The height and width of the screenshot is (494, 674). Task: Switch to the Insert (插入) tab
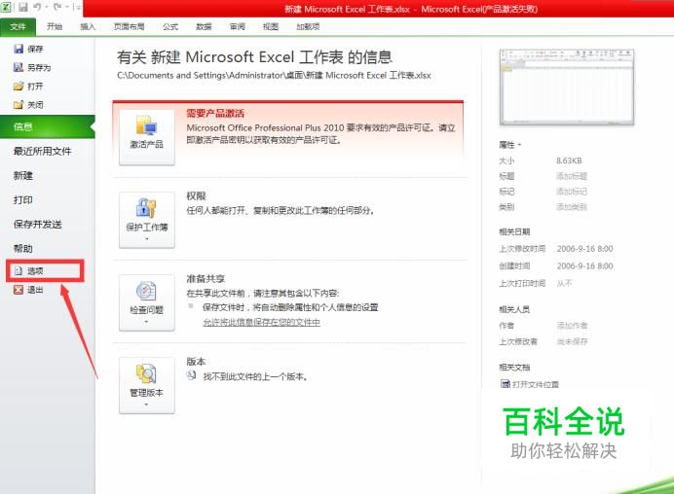point(88,26)
